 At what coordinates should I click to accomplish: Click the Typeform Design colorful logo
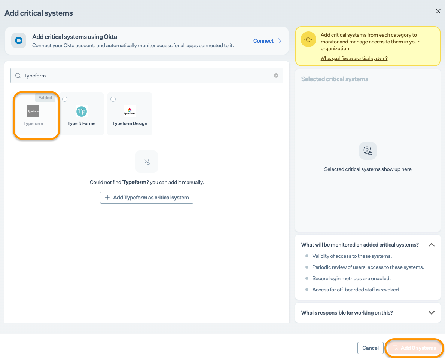pyautogui.click(x=130, y=111)
